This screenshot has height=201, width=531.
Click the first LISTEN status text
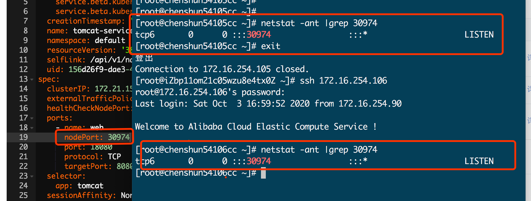pyautogui.click(x=479, y=35)
